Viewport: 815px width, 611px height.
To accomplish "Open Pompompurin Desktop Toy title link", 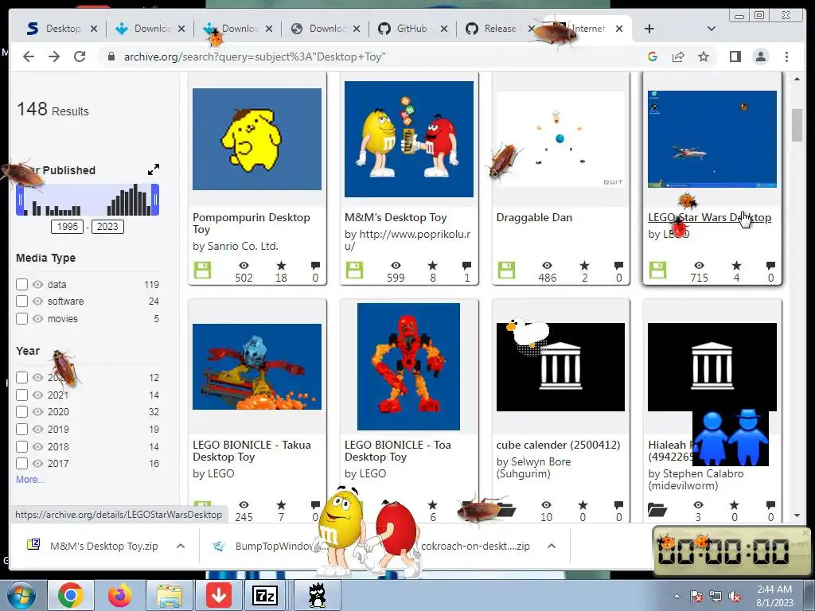I will [251, 224].
